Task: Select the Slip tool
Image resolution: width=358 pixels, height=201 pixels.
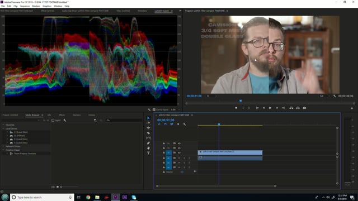Action: (148, 138)
